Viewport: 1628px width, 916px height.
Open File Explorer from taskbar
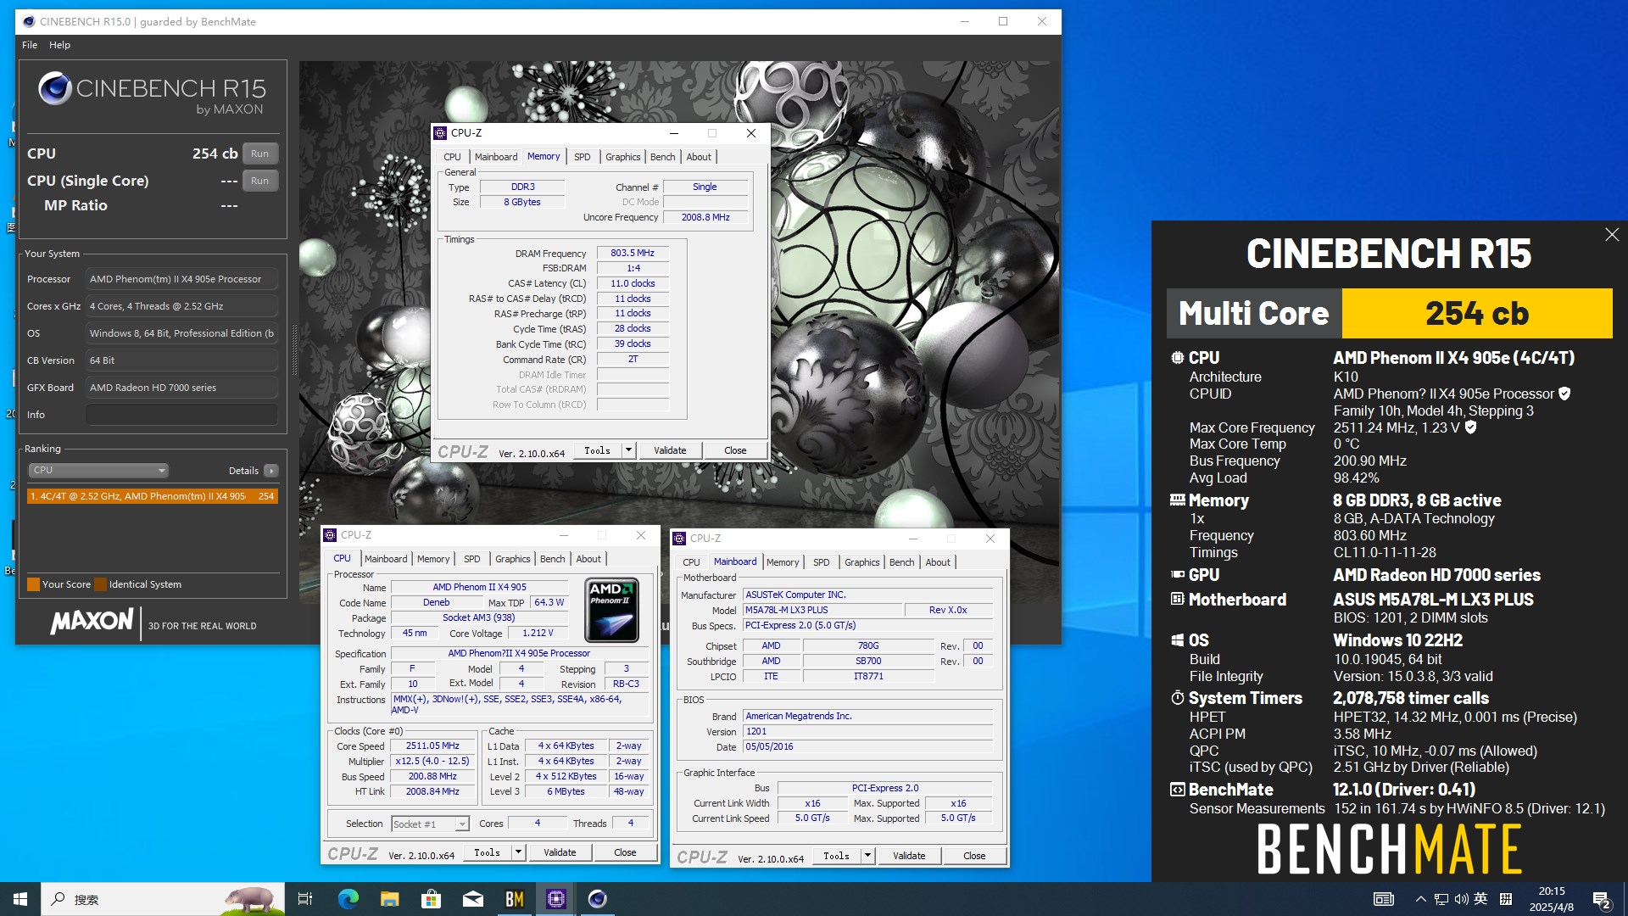pos(389,899)
